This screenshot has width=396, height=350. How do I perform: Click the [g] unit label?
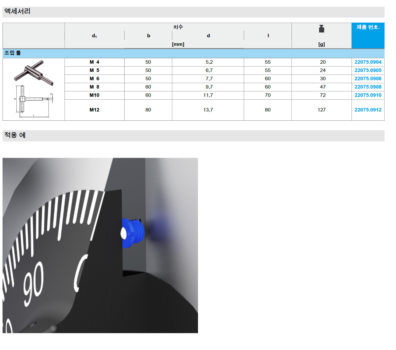click(x=322, y=45)
